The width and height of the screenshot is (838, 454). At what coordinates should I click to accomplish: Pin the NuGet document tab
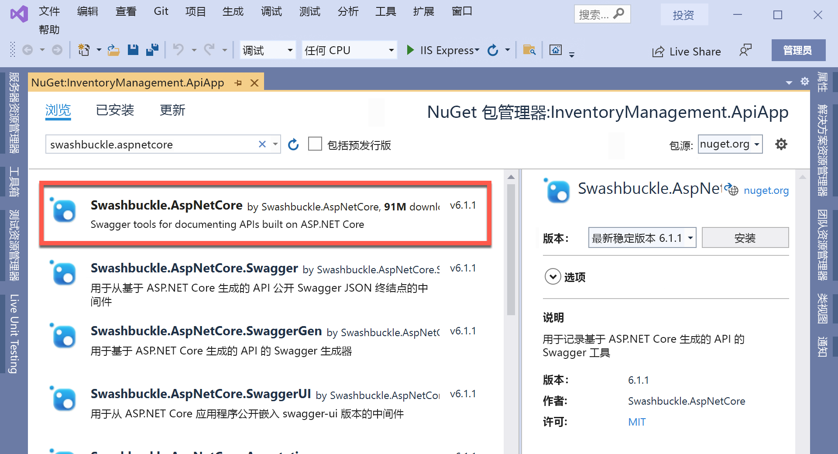point(238,83)
